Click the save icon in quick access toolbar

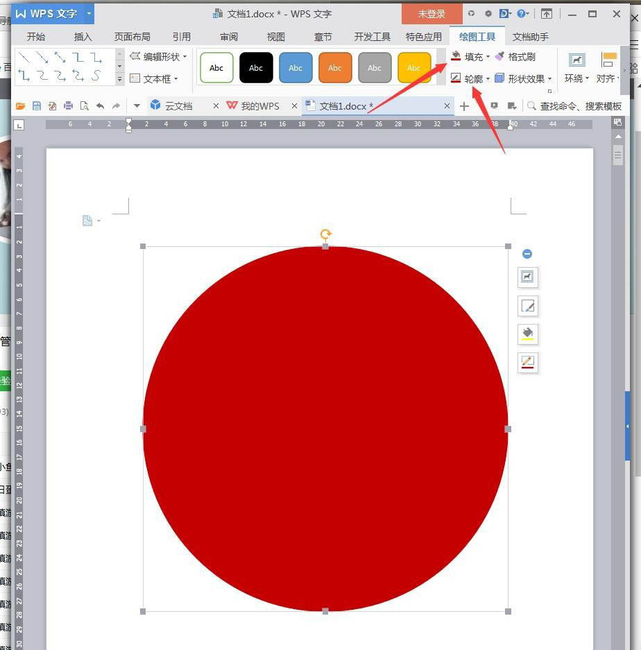point(37,106)
